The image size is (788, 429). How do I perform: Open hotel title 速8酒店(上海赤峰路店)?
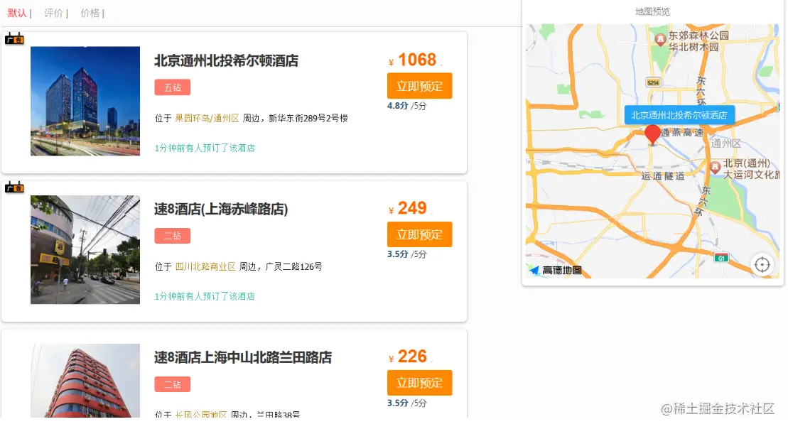221,209
